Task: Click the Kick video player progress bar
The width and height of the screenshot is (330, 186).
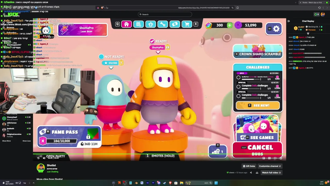Action: (160, 154)
